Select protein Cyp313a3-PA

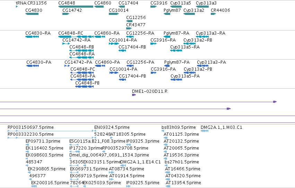pos(211,62)
